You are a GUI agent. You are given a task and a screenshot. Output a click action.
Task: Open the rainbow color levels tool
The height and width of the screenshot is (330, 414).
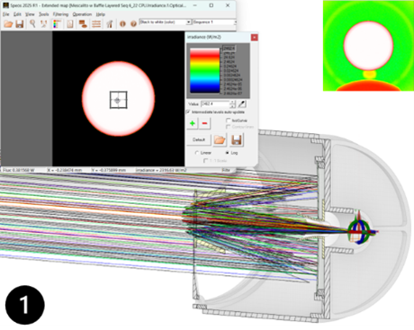[x=57, y=23]
